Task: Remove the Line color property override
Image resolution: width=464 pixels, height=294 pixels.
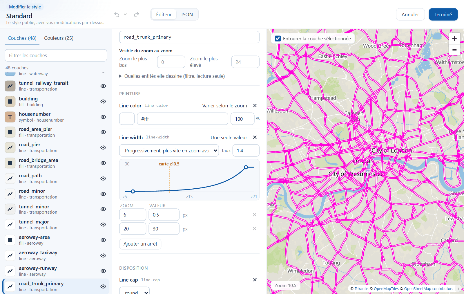Action: coord(255,106)
